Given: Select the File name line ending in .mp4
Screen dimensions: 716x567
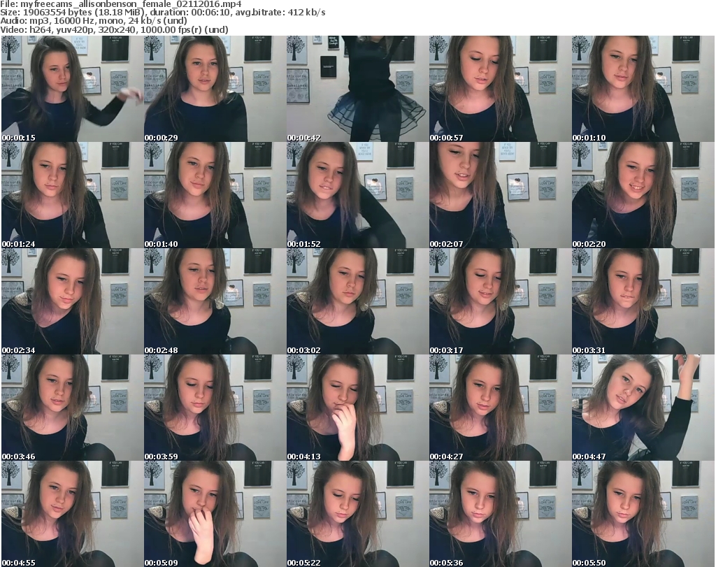Looking at the screenshot, I should pyautogui.click(x=121, y=4).
